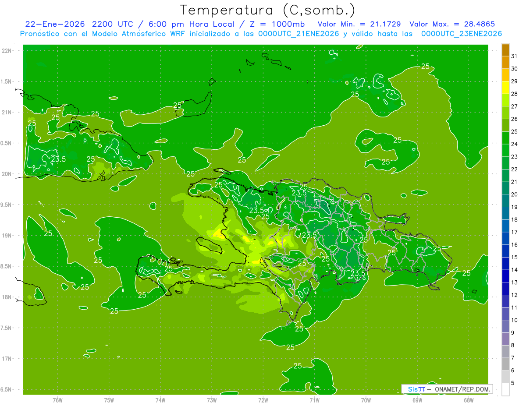Click the "30" color scale value
This screenshot has height=406, width=526.
pos(515,69)
